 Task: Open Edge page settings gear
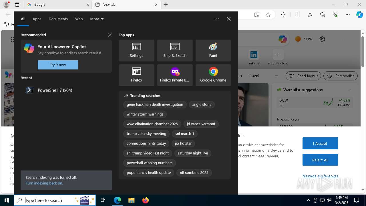[322, 39]
